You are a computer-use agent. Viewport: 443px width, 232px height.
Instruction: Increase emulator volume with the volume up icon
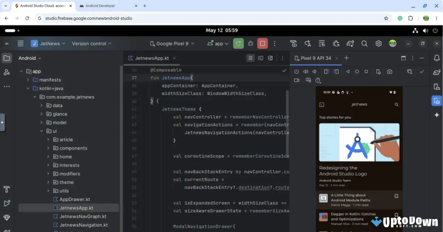point(305,71)
